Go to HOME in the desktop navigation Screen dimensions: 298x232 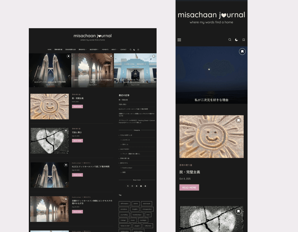click(x=49, y=50)
